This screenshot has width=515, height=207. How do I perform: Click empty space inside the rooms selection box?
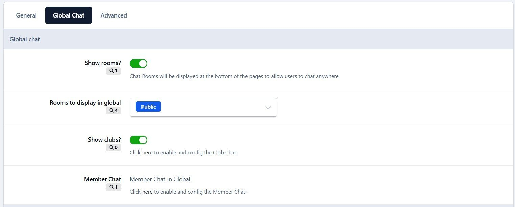coord(213,108)
